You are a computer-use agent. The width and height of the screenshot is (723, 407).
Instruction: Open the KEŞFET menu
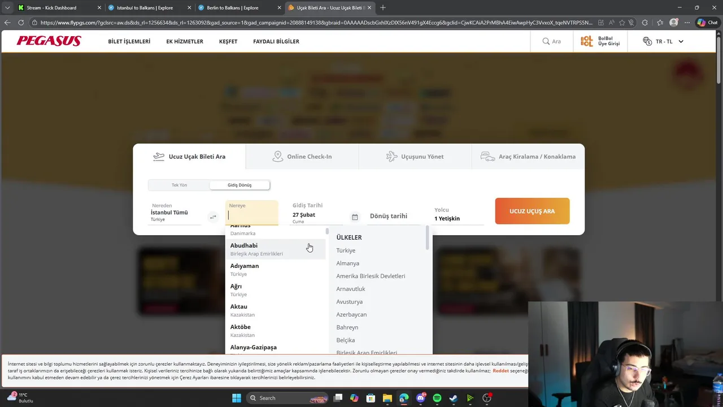tap(228, 41)
